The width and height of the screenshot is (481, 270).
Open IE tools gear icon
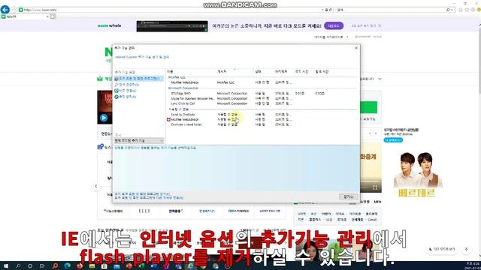pos(473,10)
